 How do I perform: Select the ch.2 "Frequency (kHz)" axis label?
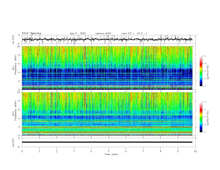pyautogui.click(x=16, y=111)
